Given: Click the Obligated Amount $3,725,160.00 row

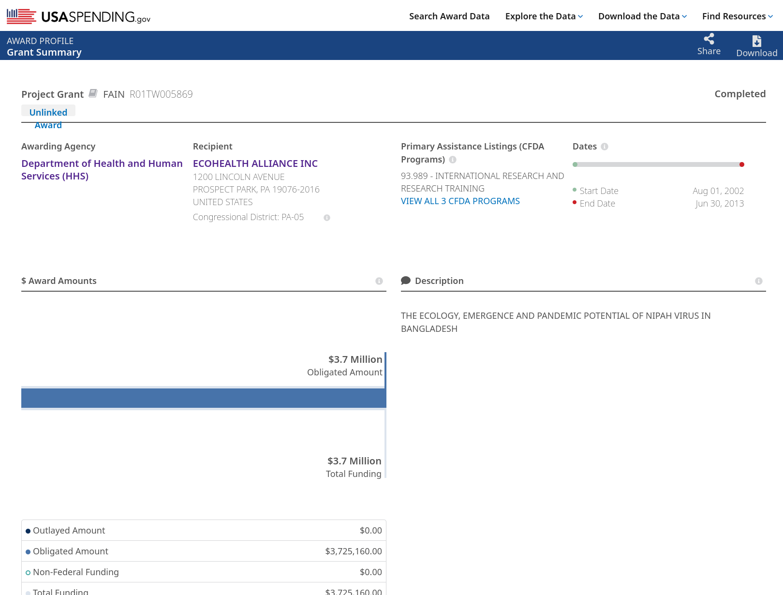Looking at the screenshot, I should point(204,551).
